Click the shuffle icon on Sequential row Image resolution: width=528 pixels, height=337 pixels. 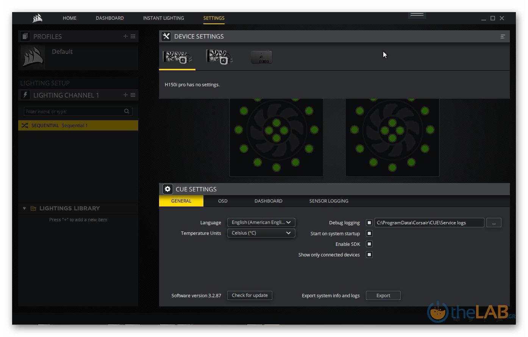25,126
